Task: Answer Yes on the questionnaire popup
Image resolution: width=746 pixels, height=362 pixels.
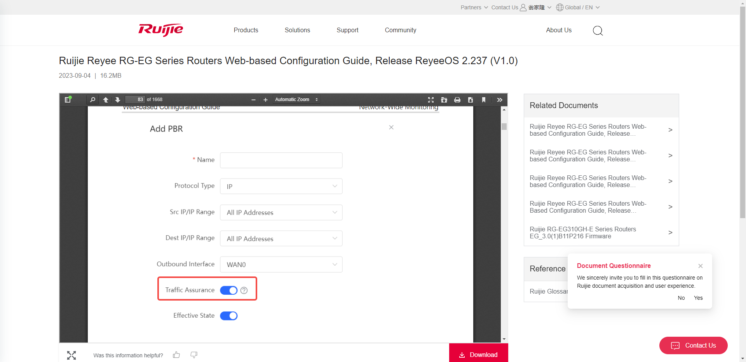Action: point(698,298)
